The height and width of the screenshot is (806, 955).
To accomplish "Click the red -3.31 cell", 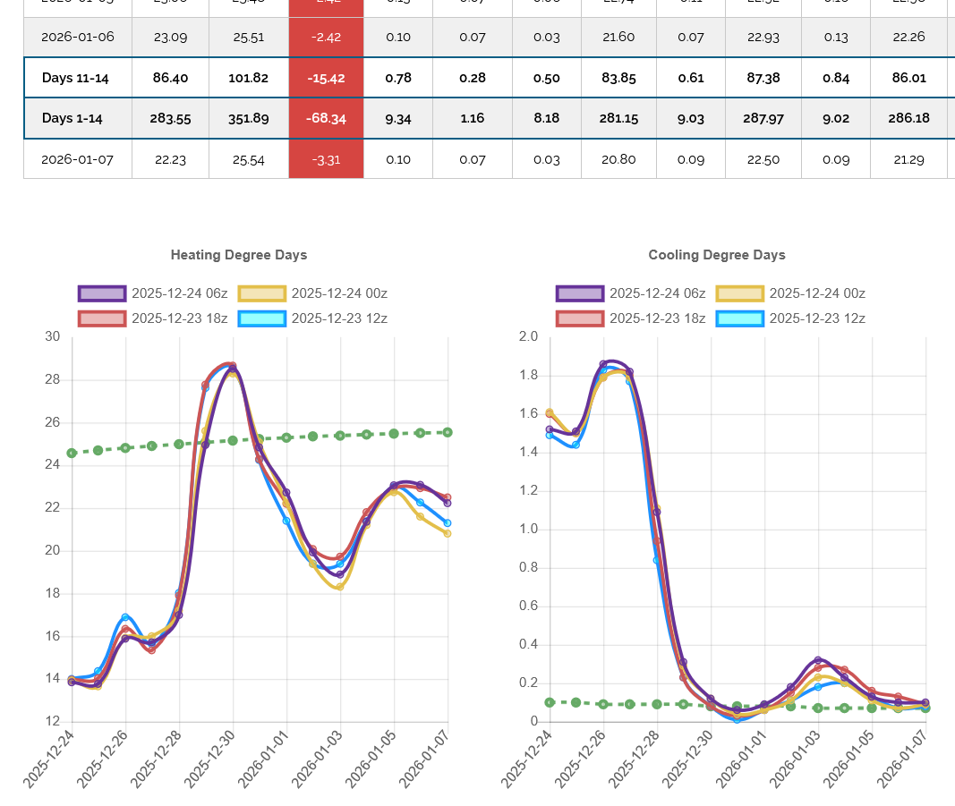I will 326,159.
